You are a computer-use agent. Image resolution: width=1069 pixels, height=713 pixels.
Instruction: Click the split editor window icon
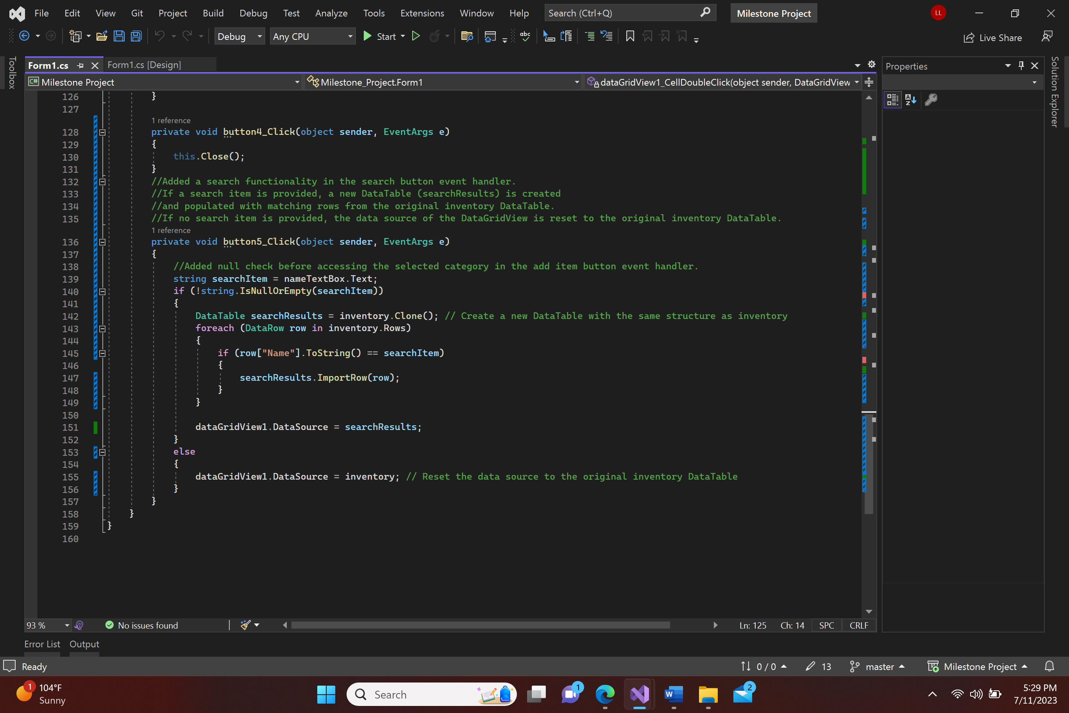pos(869,82)
